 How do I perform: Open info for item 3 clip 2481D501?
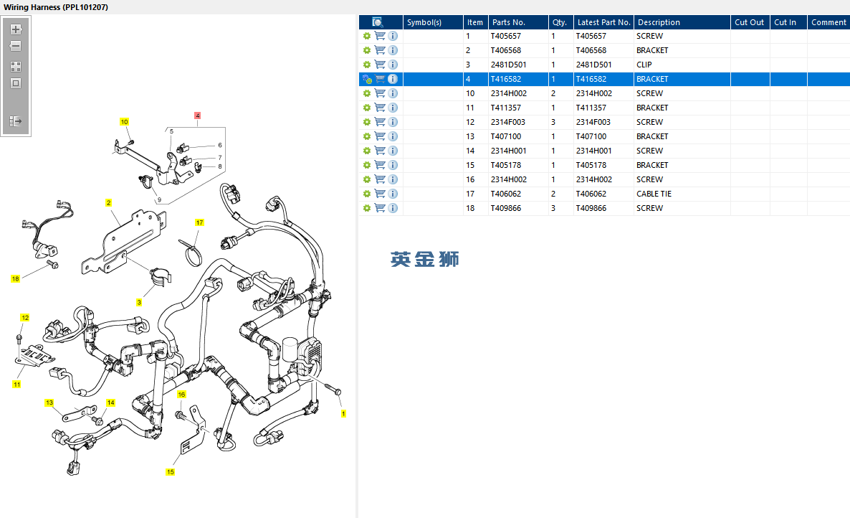[x=393, y=65]
